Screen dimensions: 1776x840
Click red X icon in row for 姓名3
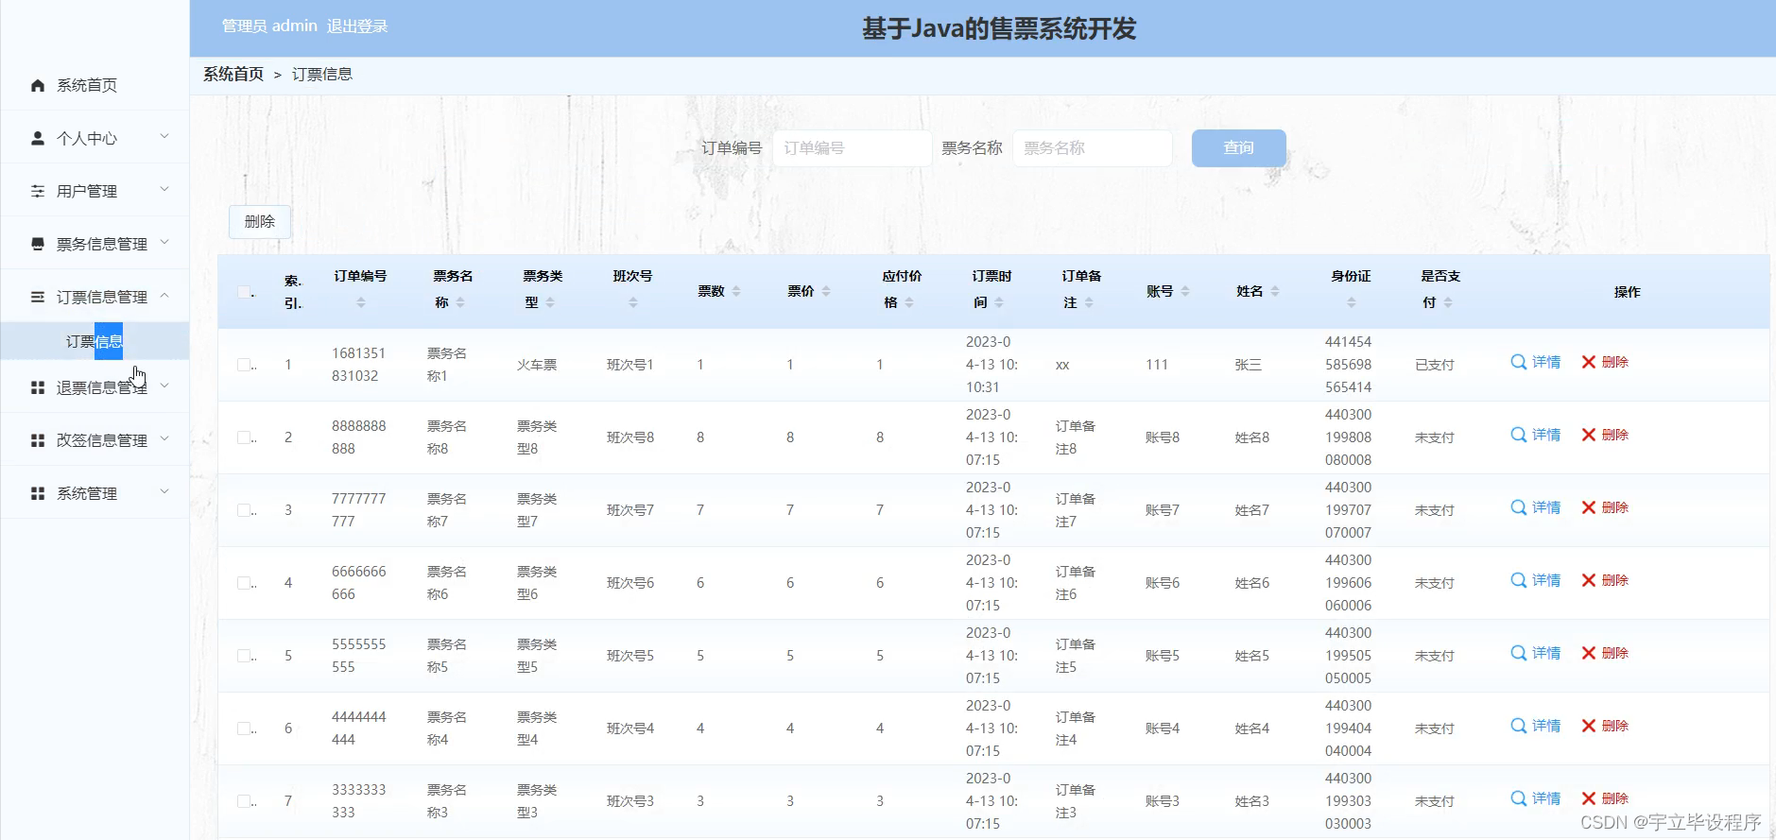[x=1589, y=798]
